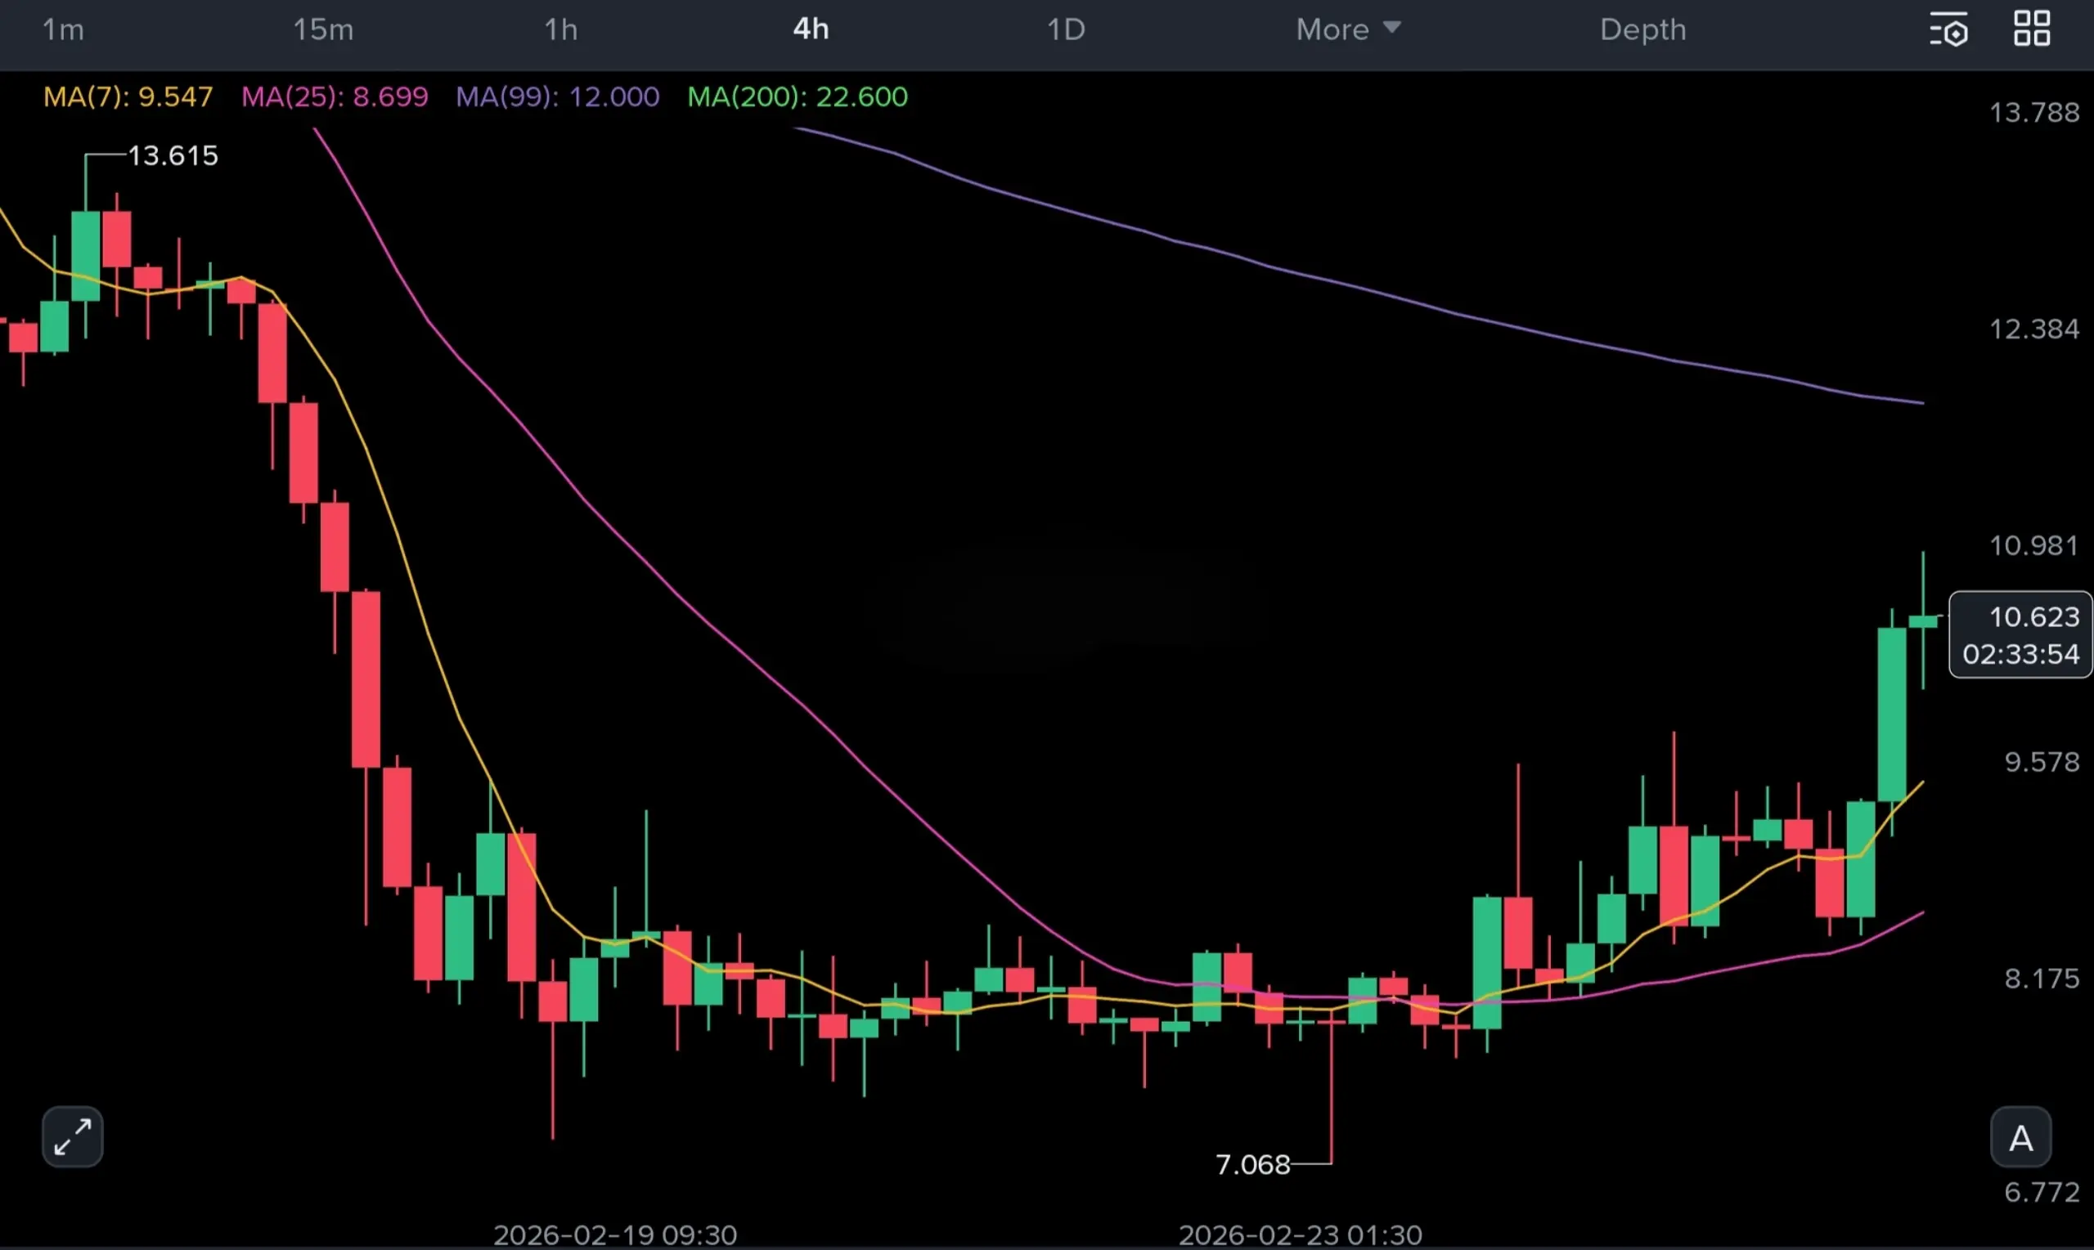This screenshot has width=2094, height=1250.
Task: Select the MA(99) indicator label
Action: tap(557, 96)
